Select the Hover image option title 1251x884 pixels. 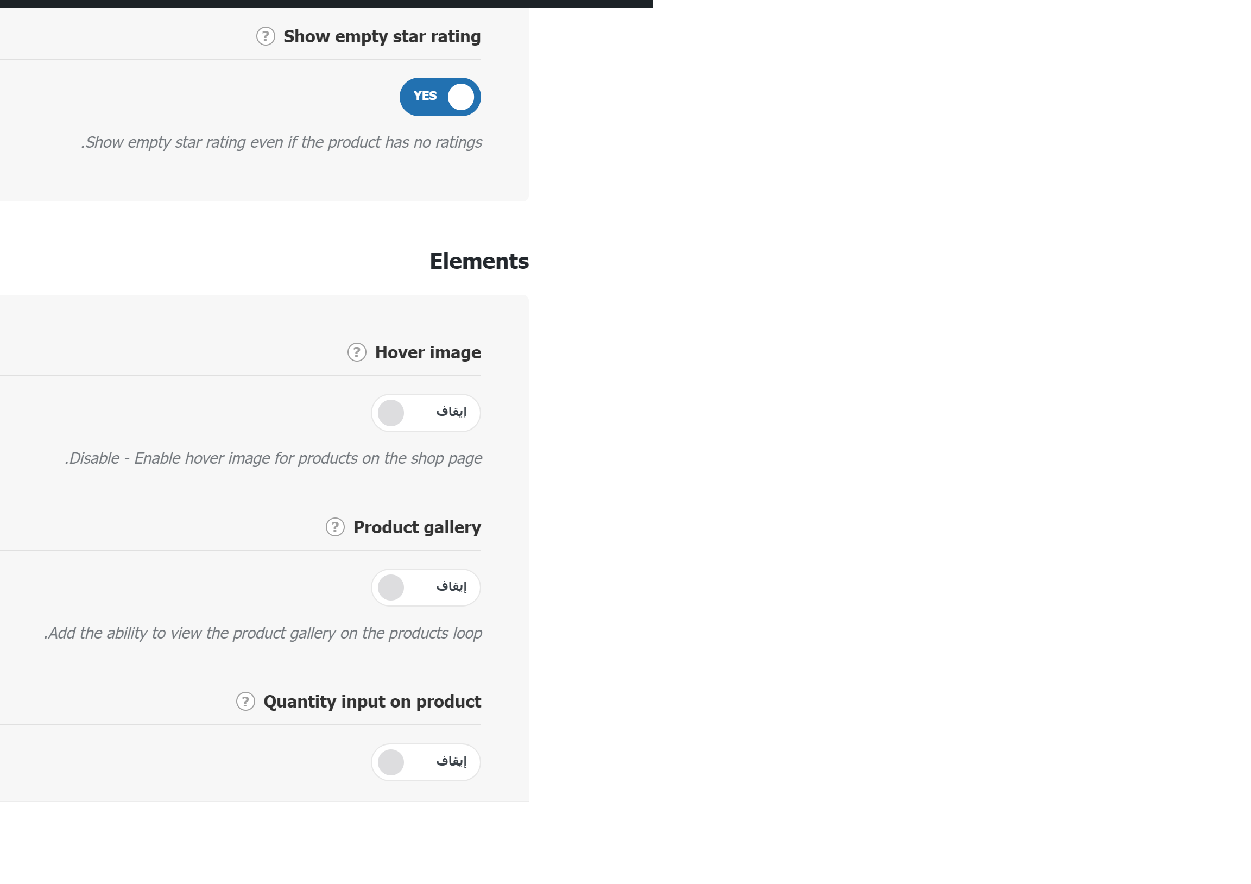pos(428,352)
